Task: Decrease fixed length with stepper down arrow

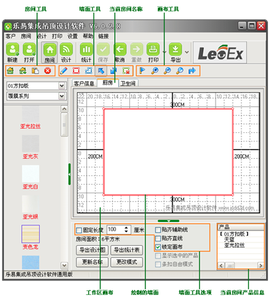Action: 126,231
